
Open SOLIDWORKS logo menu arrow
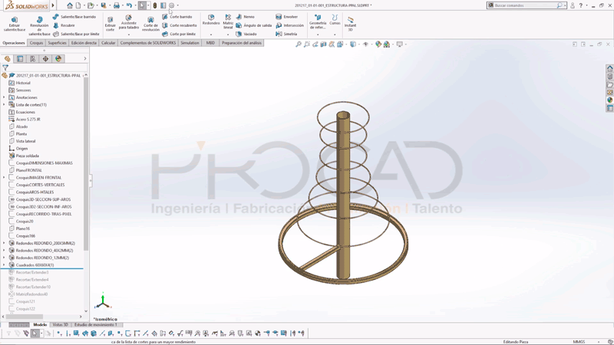point(53,5)
